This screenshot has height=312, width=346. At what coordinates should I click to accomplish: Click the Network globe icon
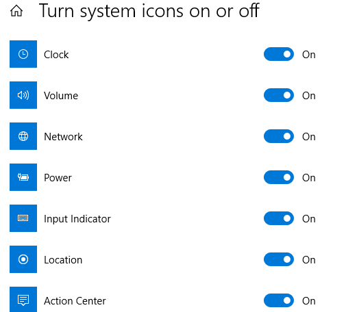pos(23,136)
